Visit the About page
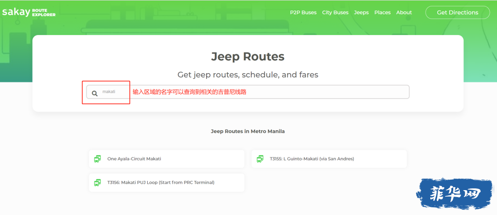This screenshot has height=215, width=497. pyautogui.click(x=404, y=13)
